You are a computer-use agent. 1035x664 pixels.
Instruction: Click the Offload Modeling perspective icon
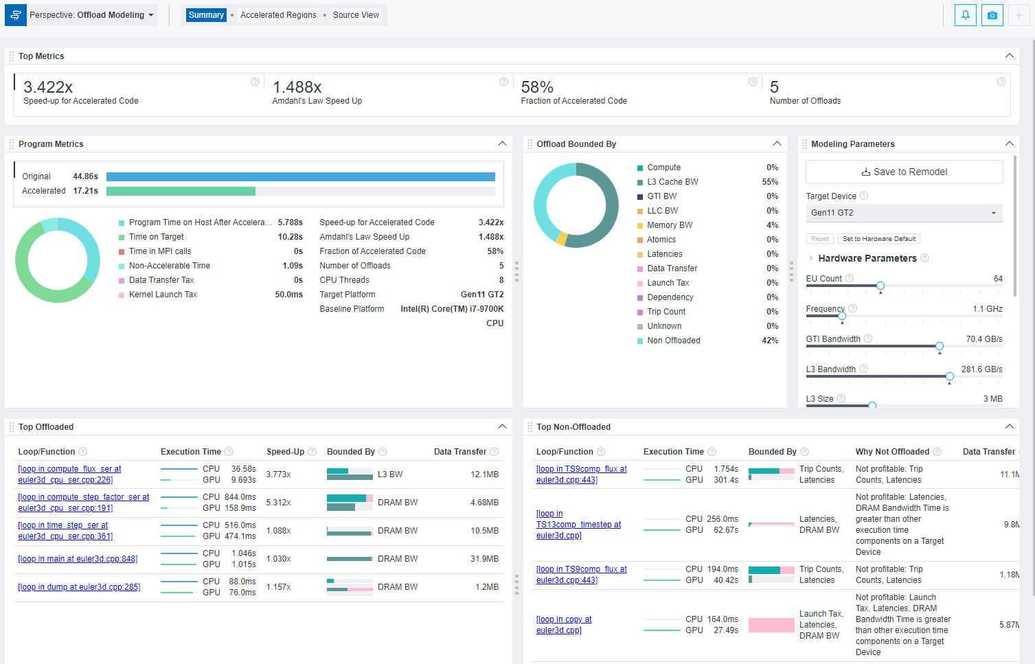pyautogui.click(x=16, y=15)
